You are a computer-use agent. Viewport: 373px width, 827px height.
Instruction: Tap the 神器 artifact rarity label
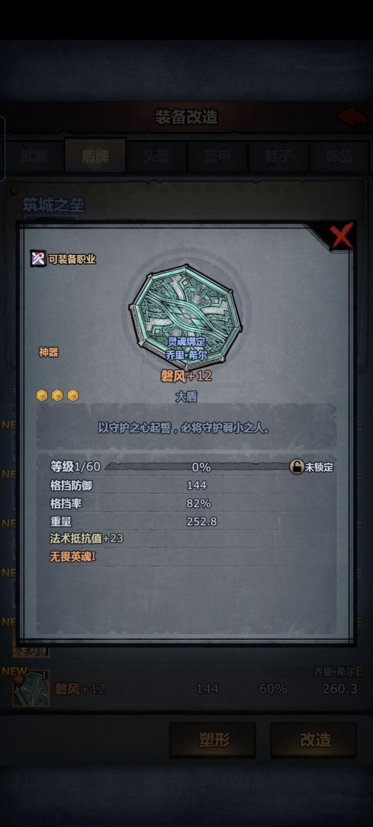click(49, 353)
